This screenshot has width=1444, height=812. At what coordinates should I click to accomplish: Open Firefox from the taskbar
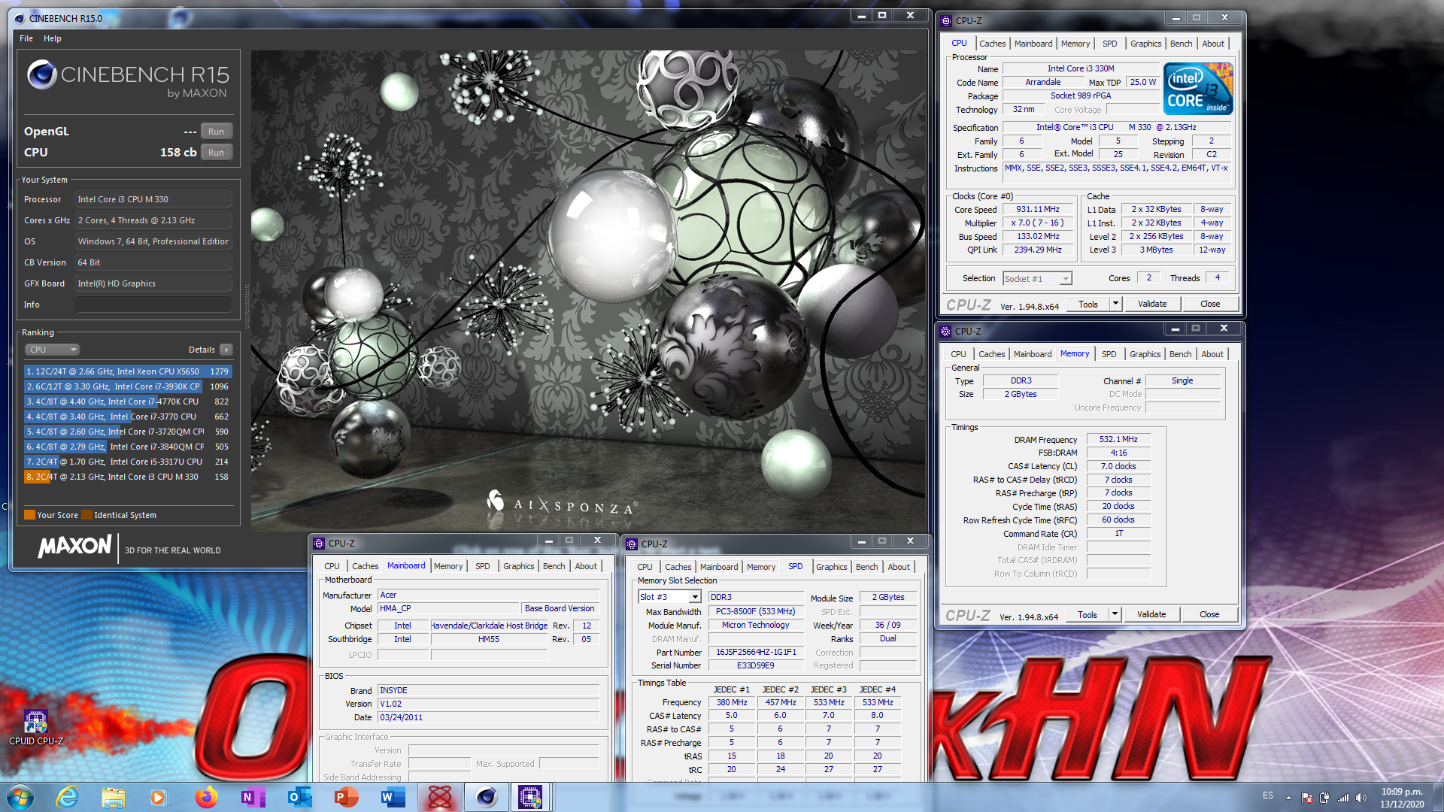206,797
